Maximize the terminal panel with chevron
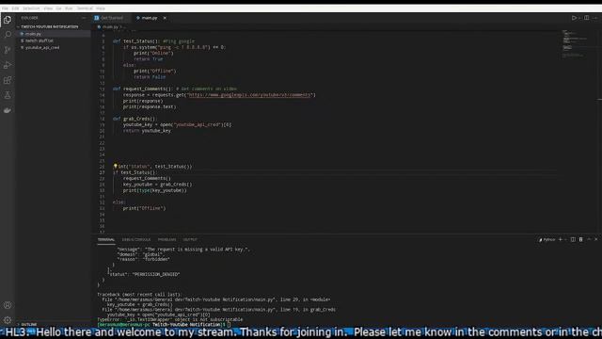This screenshot has width=602, height=339. click(x=589, y=239)
